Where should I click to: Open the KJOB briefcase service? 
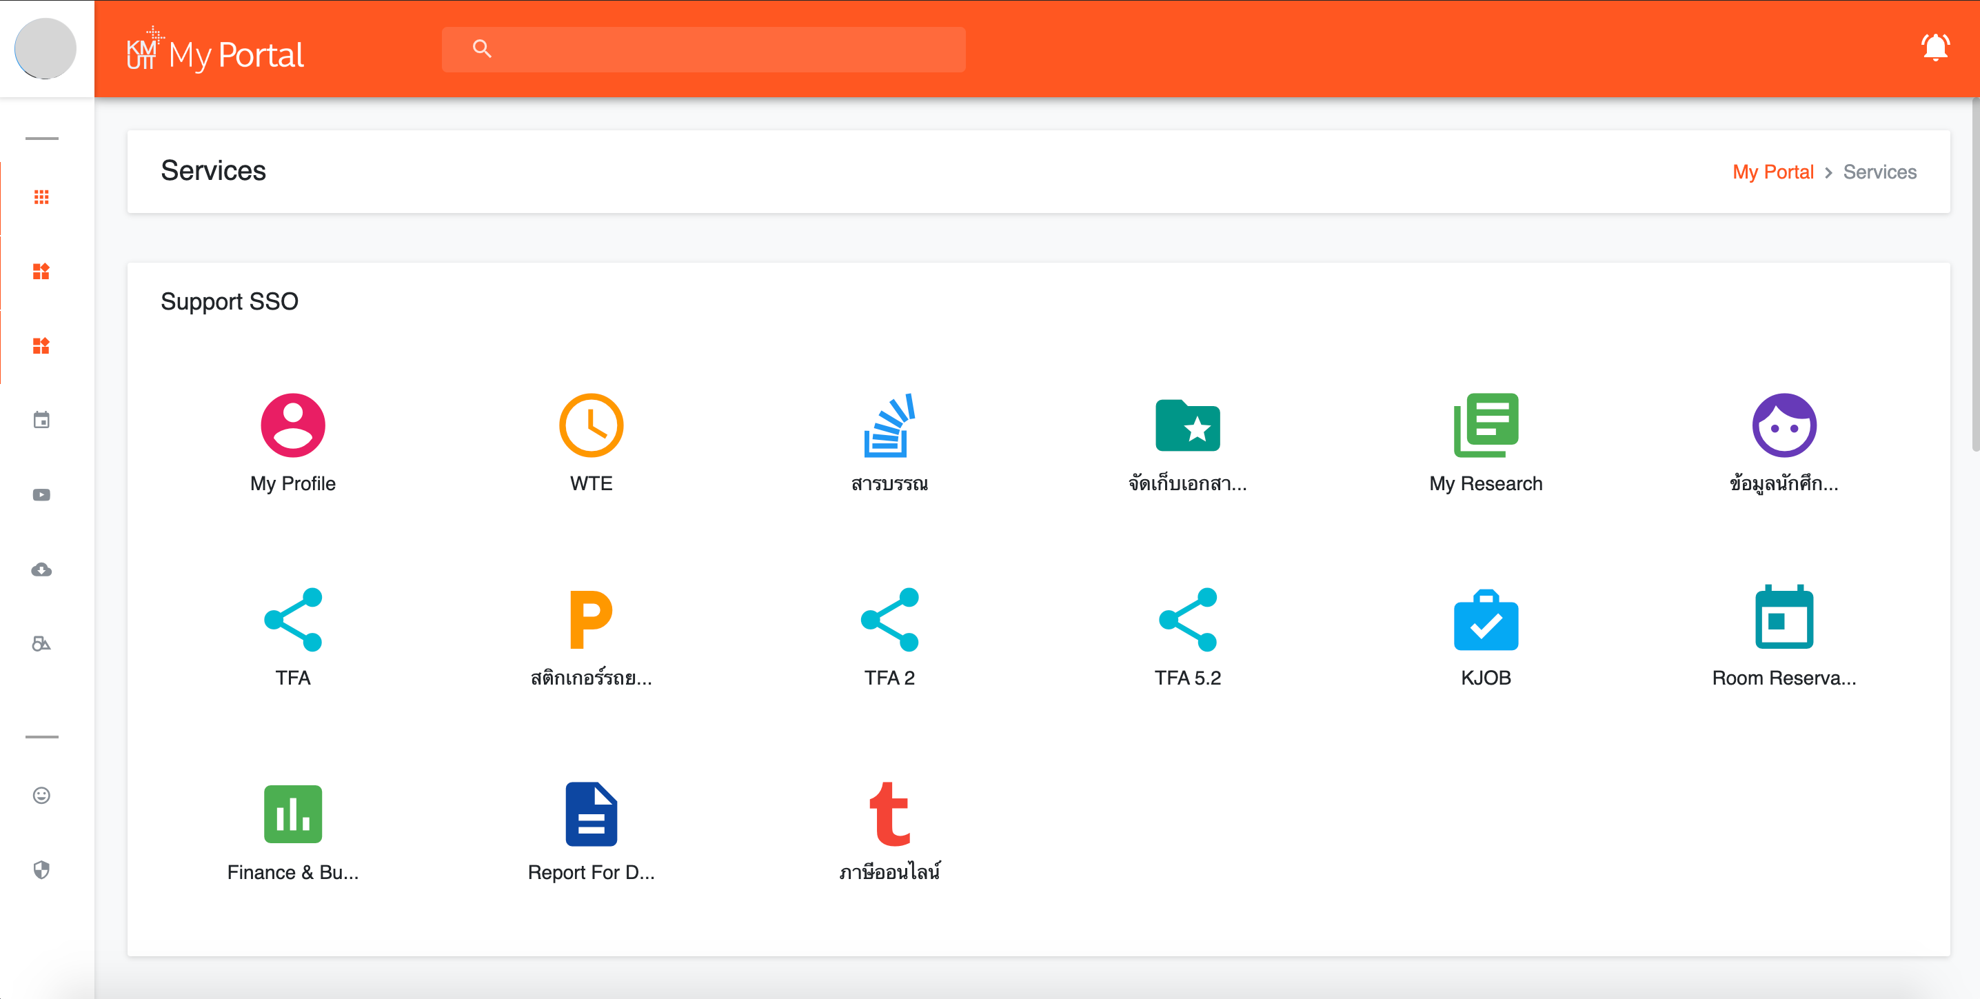[1485, 620]
